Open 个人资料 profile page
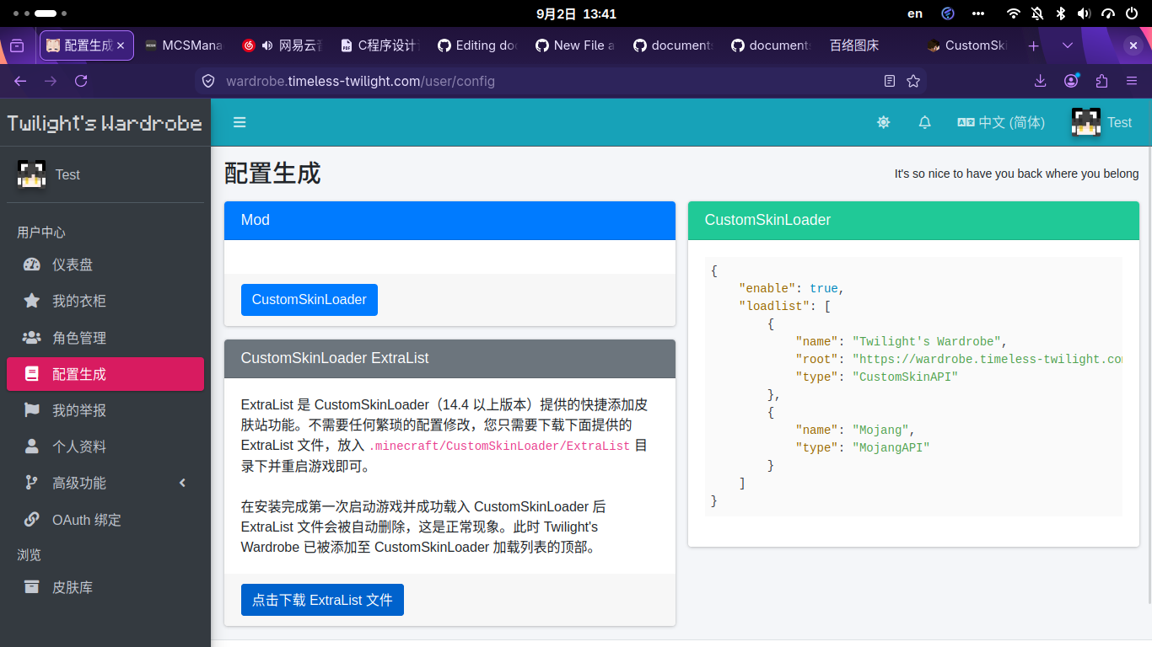Image resolution: width=1152 pixels, height=647 pixels. coord(105,446)
